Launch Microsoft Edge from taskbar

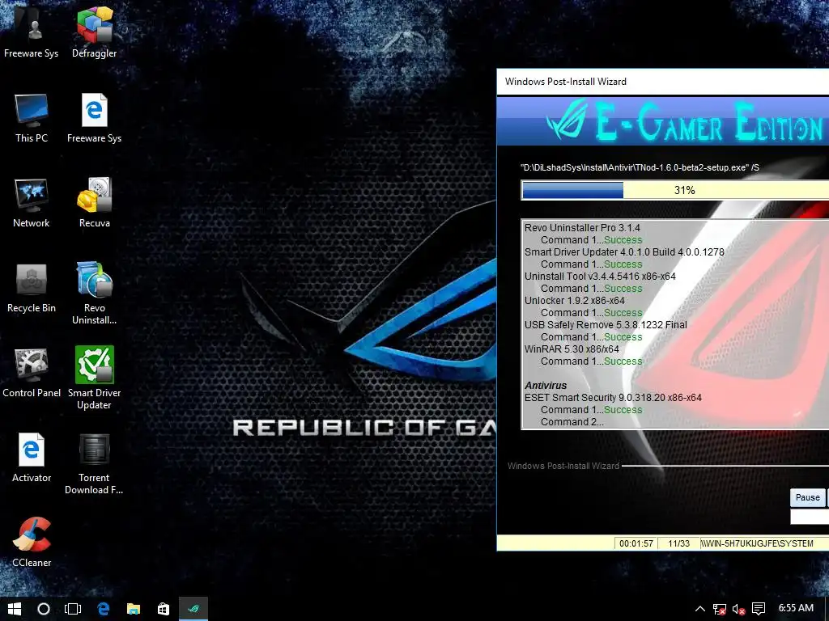click(103, 609)
